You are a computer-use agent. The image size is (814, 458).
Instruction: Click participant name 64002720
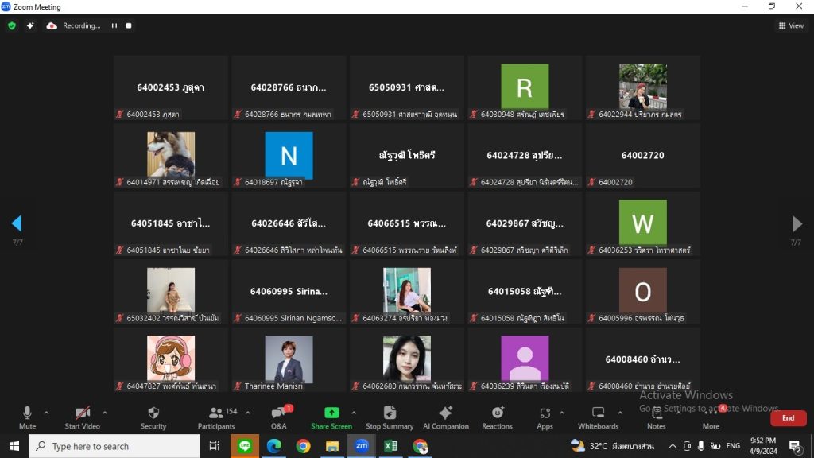642,155
